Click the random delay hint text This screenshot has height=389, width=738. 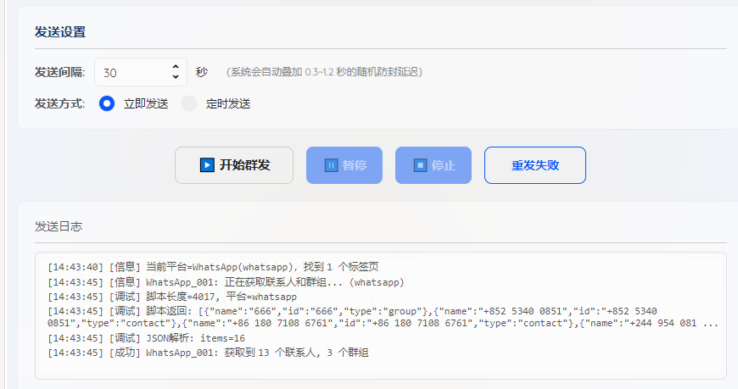324,72
